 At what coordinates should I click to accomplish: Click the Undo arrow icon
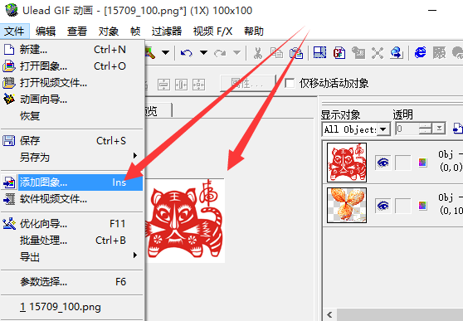tap(187, 53)
